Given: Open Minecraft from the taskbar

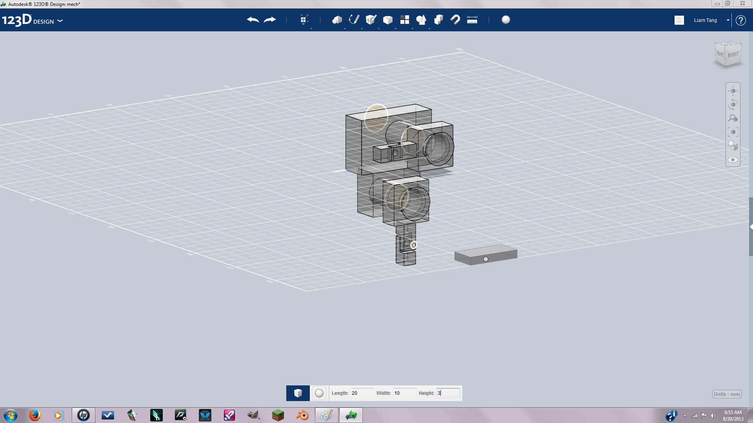Looking at the screenshot, I should click(278, 415).
